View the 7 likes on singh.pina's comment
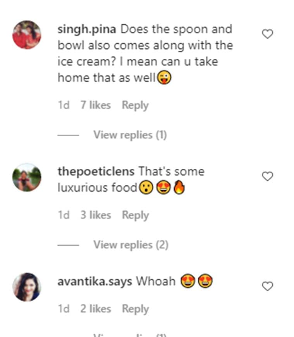This screenshot has height=337, width=294. 95,105
